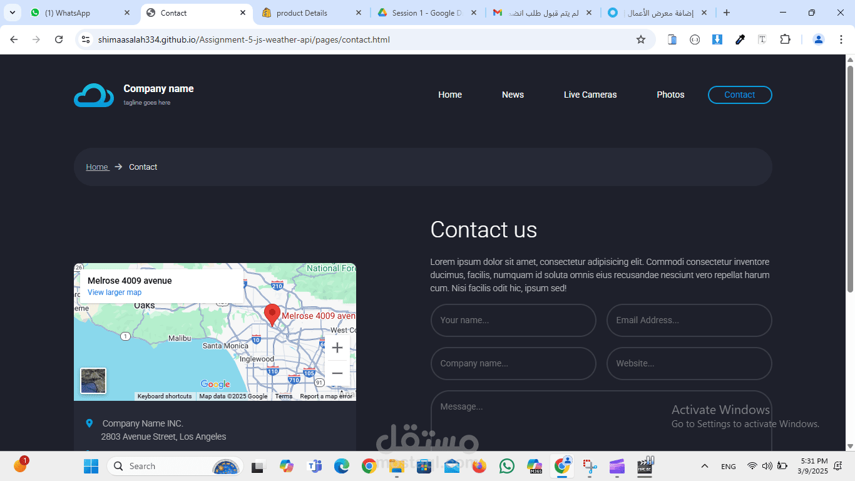Click the Santa Monica label on map
This screenshot has width=855, height=481.
[225, 346]
